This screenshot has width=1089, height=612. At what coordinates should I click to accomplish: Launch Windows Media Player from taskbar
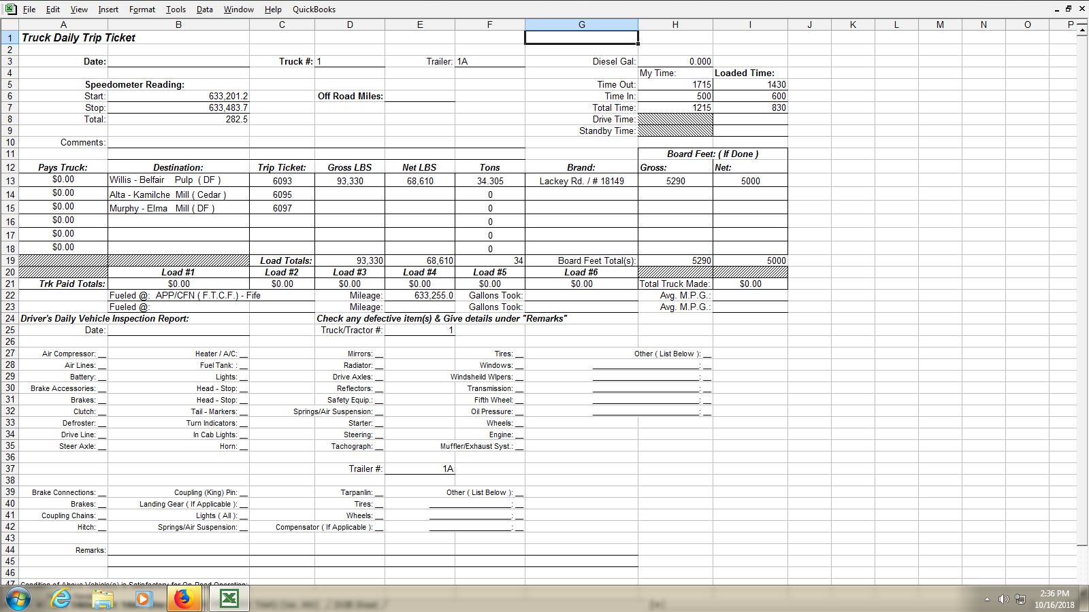143,599
